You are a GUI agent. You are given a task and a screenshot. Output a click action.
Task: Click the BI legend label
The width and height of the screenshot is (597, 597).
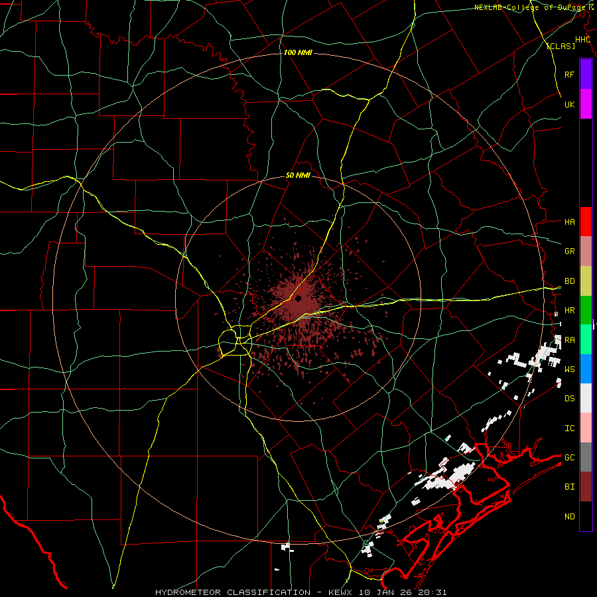click(x=570, y=487)
